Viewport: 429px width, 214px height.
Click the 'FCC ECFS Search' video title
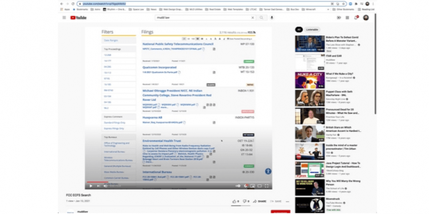coord(78,195)
